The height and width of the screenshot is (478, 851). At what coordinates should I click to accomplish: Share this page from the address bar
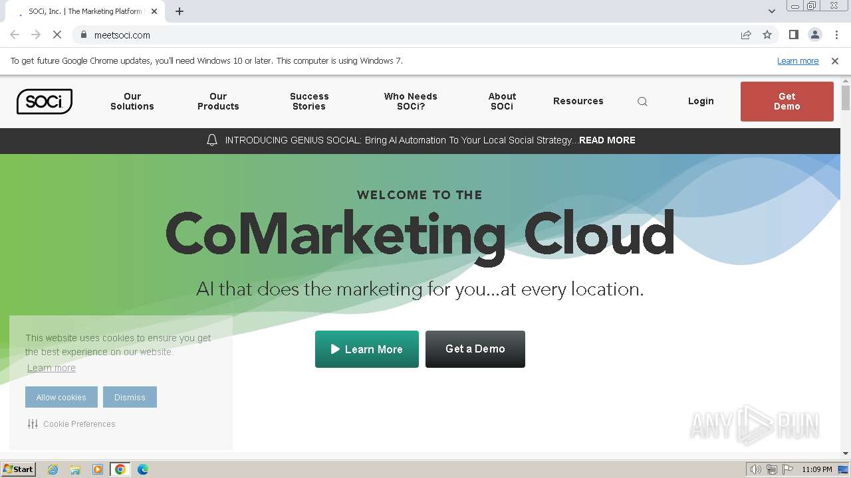click(746, 35)
